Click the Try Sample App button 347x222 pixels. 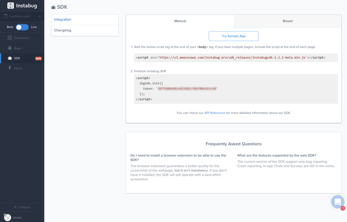[x=233, y=36]
